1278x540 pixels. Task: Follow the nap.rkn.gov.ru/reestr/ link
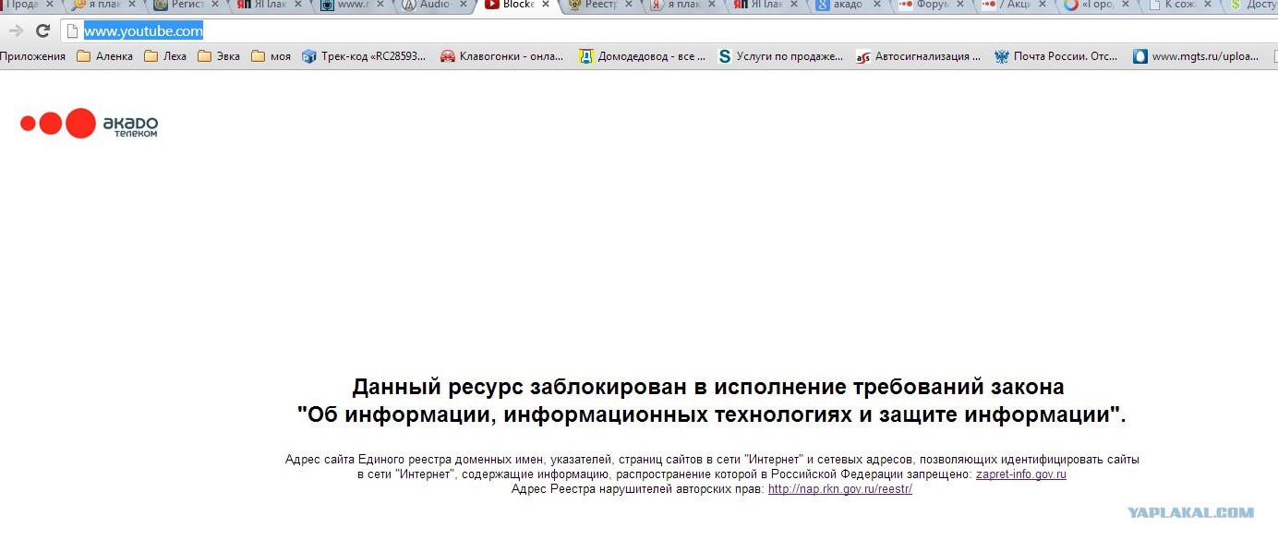(840, 489)
